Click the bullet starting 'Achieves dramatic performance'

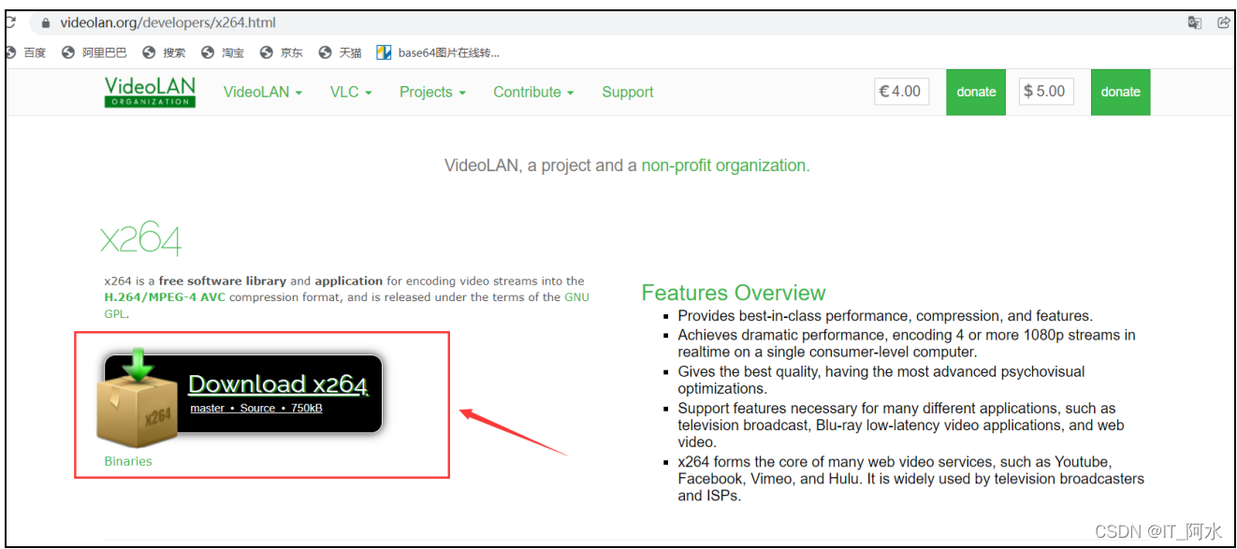[906, 343]
